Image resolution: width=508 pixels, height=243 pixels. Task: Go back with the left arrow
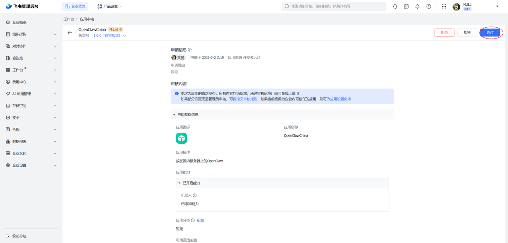pos(70,33)
